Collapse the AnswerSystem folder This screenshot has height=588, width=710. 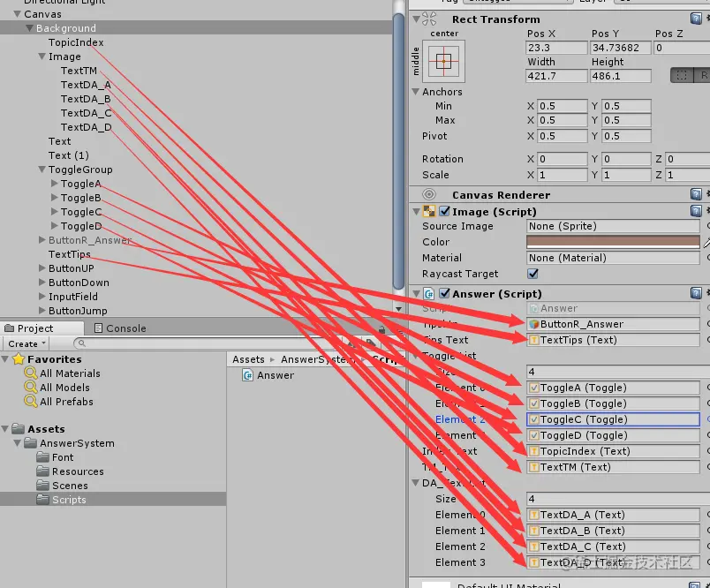[17, 442]
